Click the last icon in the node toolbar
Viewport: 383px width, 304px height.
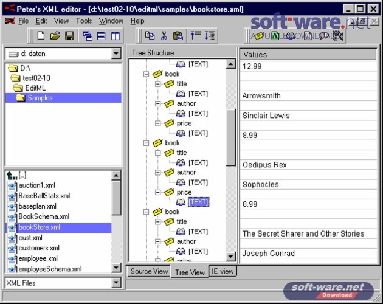pyautogui.click(x=338, y=36)
